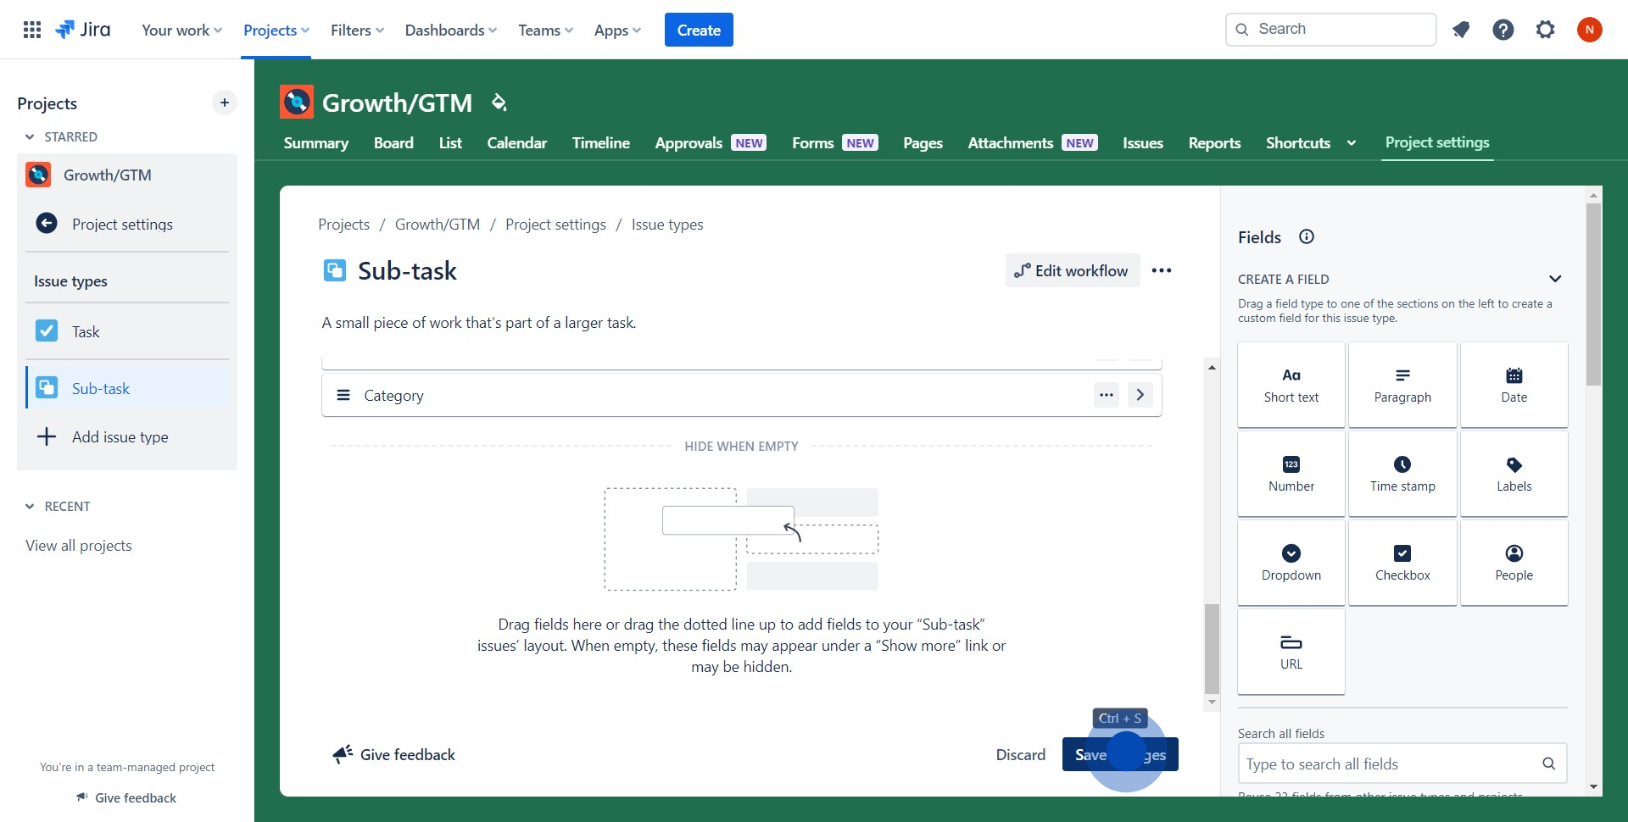
Task: Open the notifications icon in header
Action: click(1460, 30)
